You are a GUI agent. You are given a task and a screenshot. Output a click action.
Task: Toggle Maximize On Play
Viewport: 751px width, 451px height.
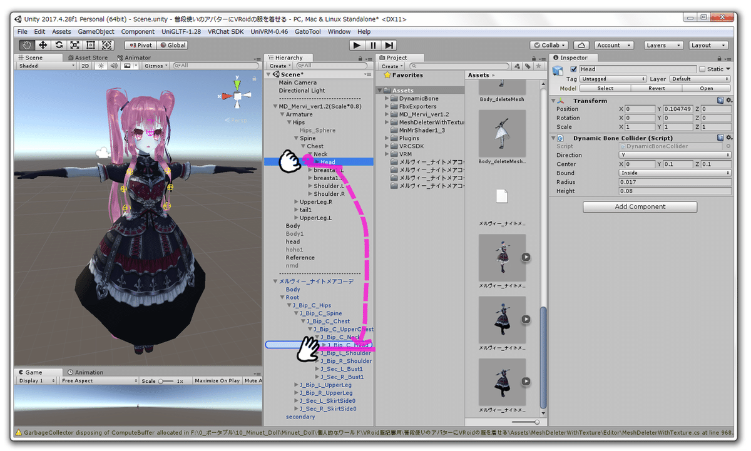coord(217,380)
